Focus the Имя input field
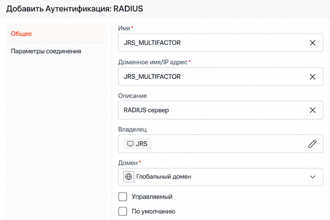 220,43
